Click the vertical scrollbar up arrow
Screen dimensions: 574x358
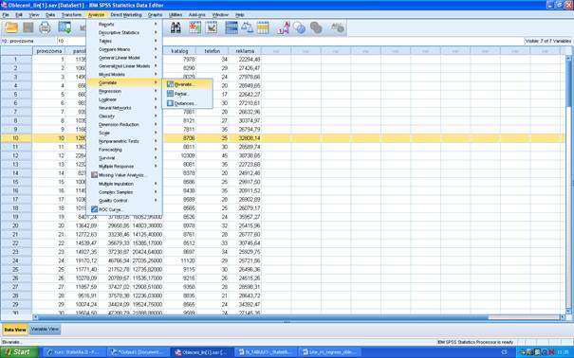(x=569, y=59)
